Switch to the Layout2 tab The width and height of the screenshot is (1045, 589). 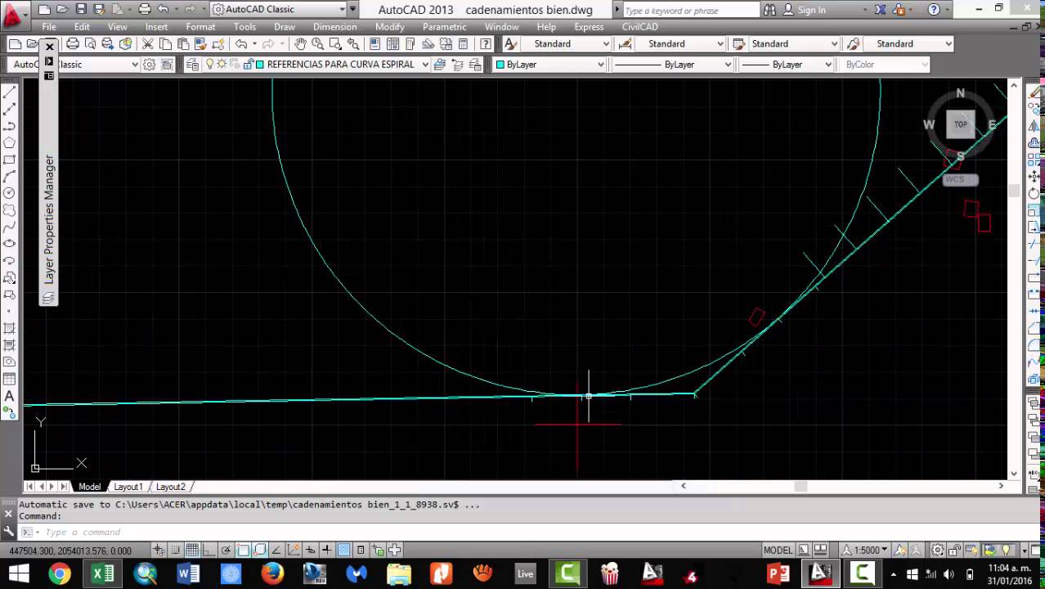click(x=170, y=487)
